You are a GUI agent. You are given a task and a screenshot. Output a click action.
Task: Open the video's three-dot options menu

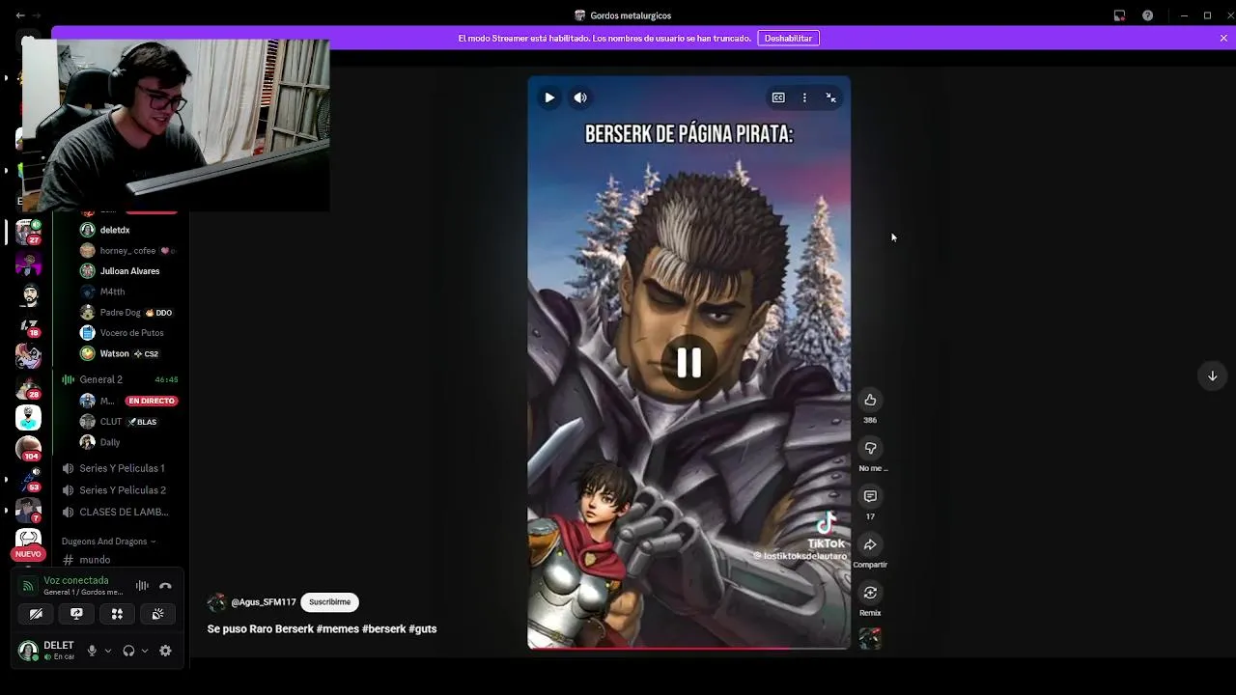[804, 97]
